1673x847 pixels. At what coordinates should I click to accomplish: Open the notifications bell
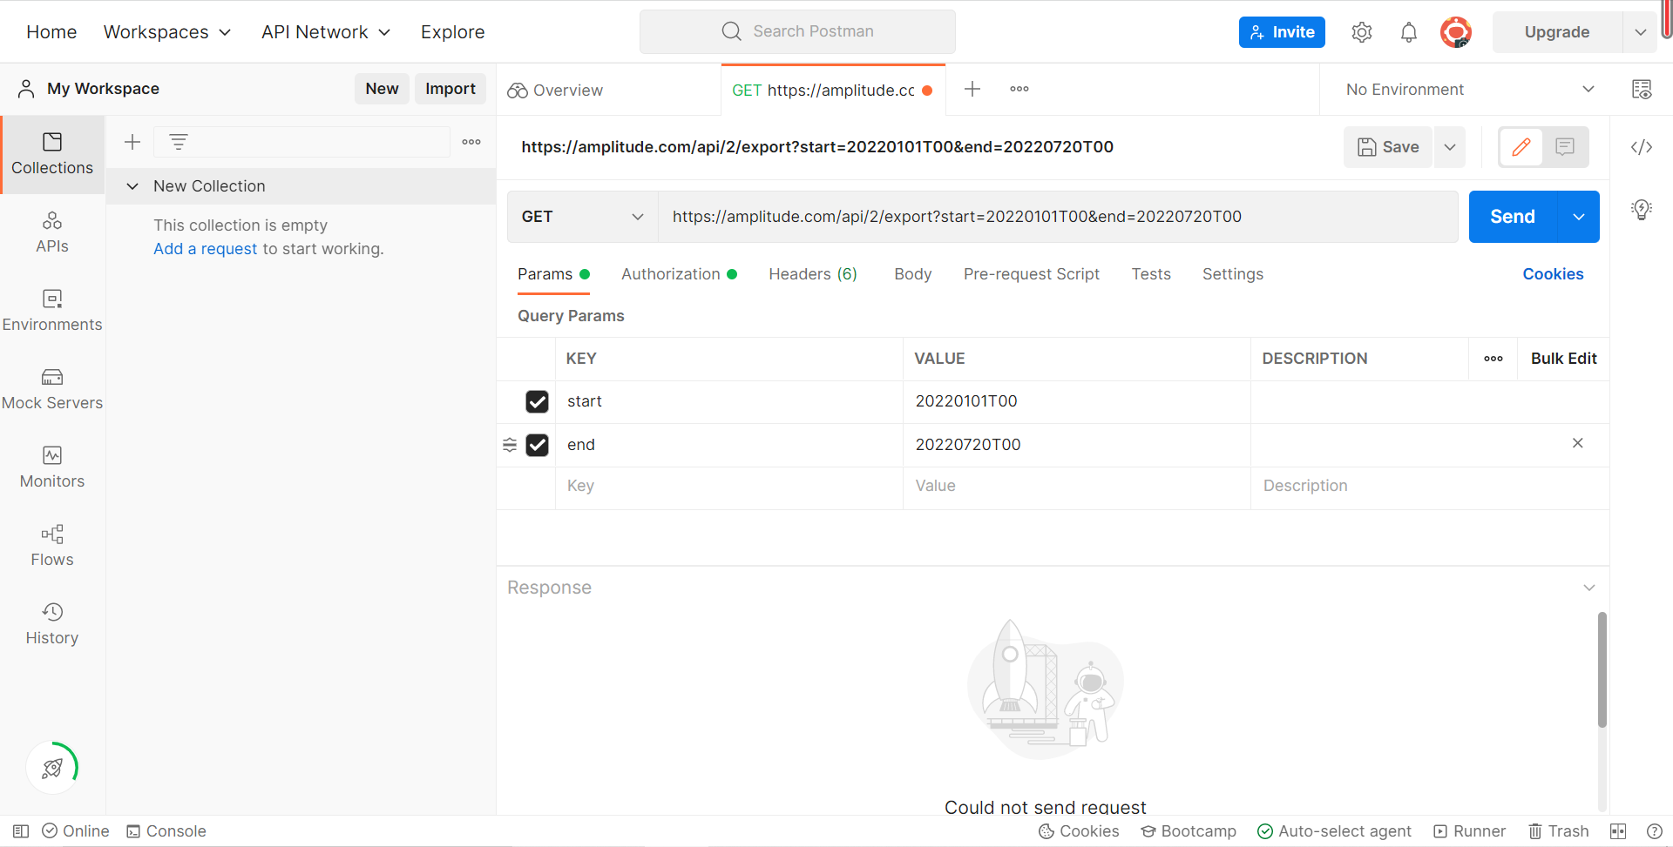pyautogui.click(x=1409, y=32)
